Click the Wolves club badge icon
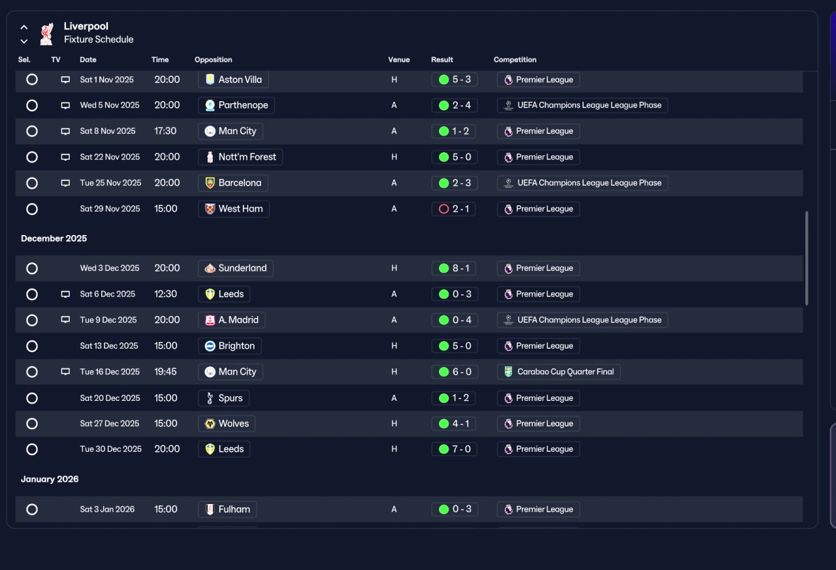836x570 pixels. point(210,424)
